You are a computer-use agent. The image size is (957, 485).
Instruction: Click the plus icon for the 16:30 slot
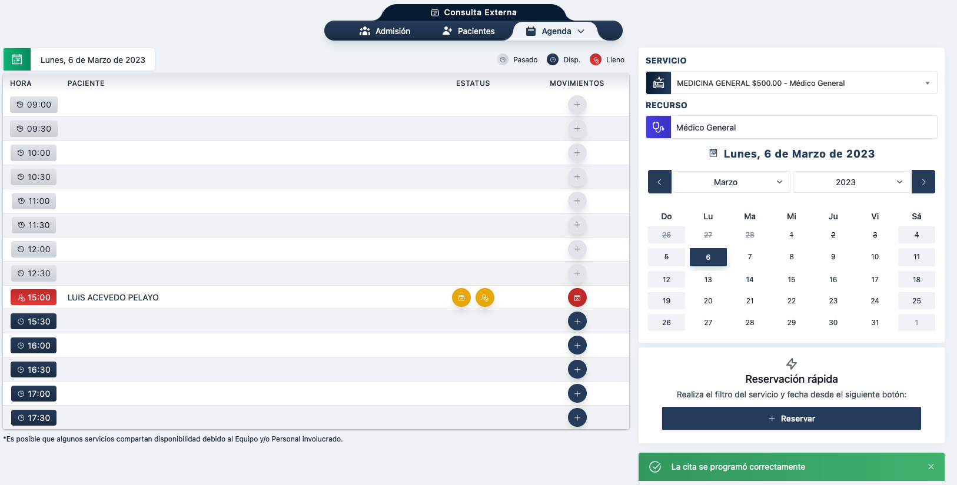(x=577, y=370)
